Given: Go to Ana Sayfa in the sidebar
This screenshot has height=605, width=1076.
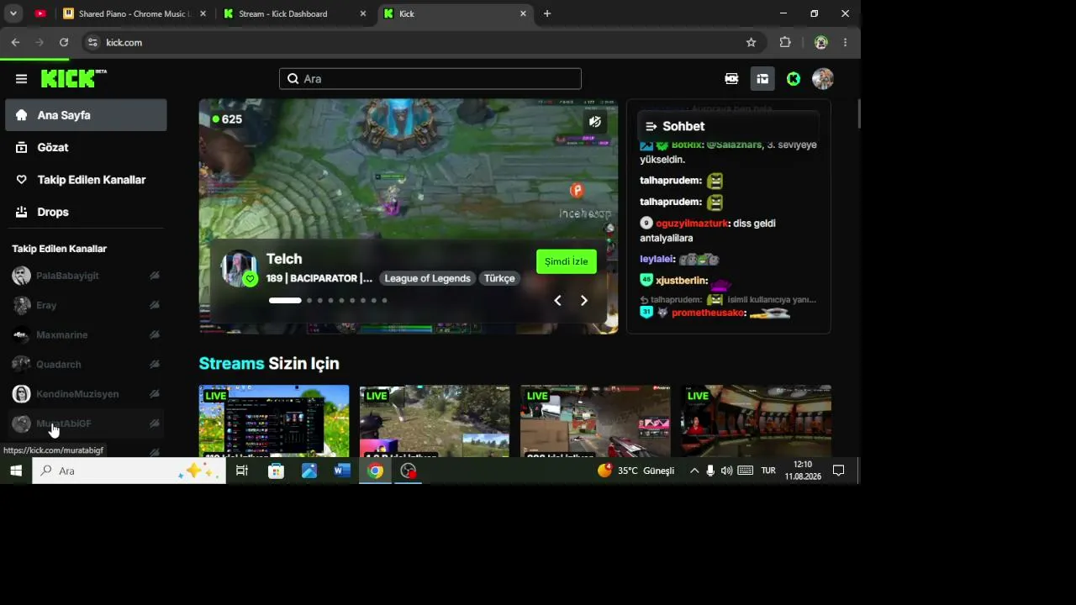Looking at the screenshot, I should [x=86, y=115].
